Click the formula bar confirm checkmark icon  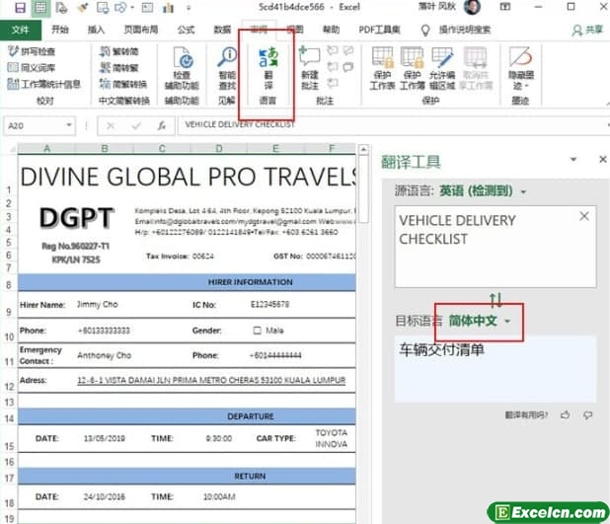[136, 125]
